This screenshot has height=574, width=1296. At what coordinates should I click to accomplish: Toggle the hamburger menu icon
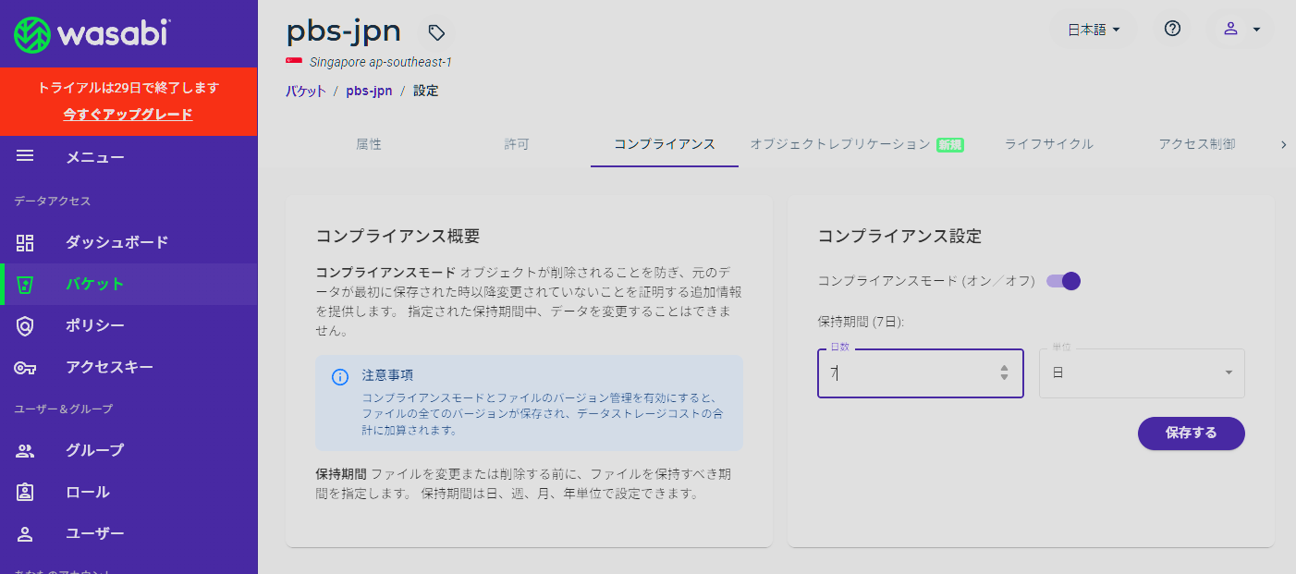(25, 156)
